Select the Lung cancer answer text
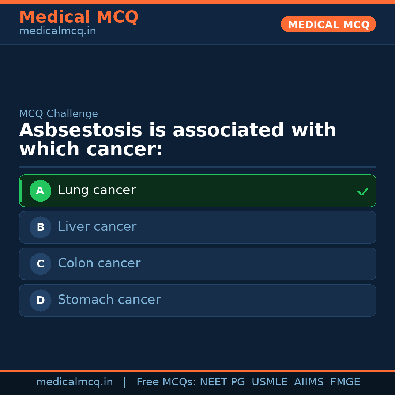Screen dimensions: 395x395 click(97, 190)
